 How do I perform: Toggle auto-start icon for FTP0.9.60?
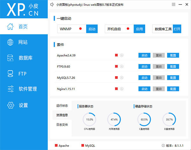coord(122,66)
